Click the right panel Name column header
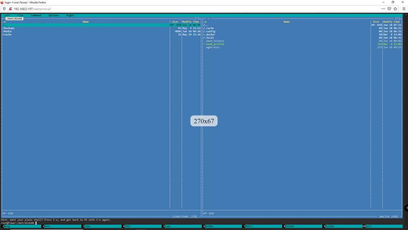The image size is (408, 230). 286,22
